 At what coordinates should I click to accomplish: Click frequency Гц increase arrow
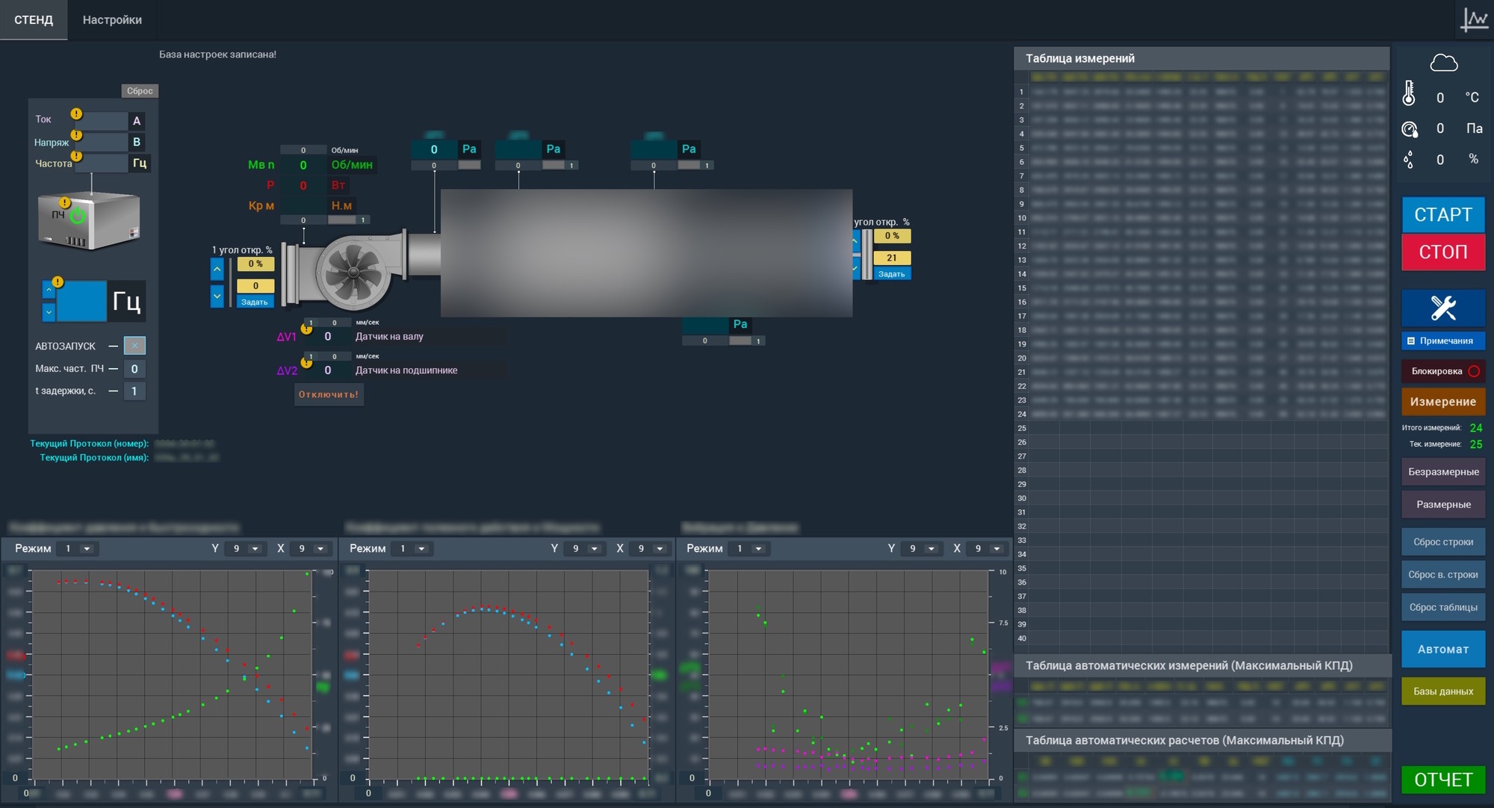tap(49, 290)
